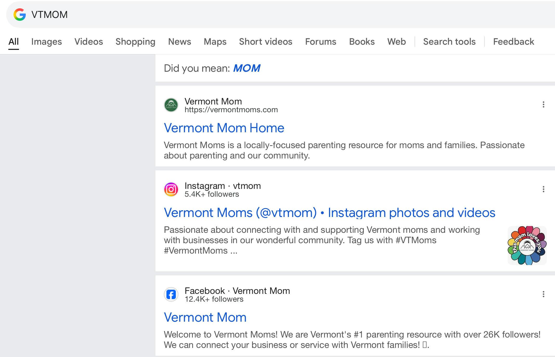Click the Instagram logo icon
Image resolution: width=555 pixels, height=357 pixels.
[x=171, y=190]
